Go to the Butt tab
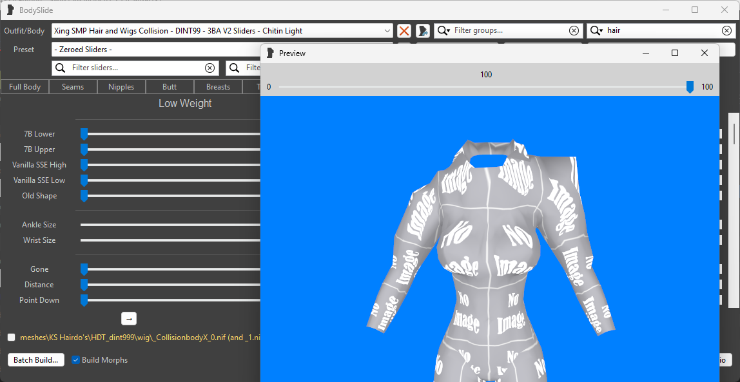This screenshot has height=382, width=740. [170, 87]
